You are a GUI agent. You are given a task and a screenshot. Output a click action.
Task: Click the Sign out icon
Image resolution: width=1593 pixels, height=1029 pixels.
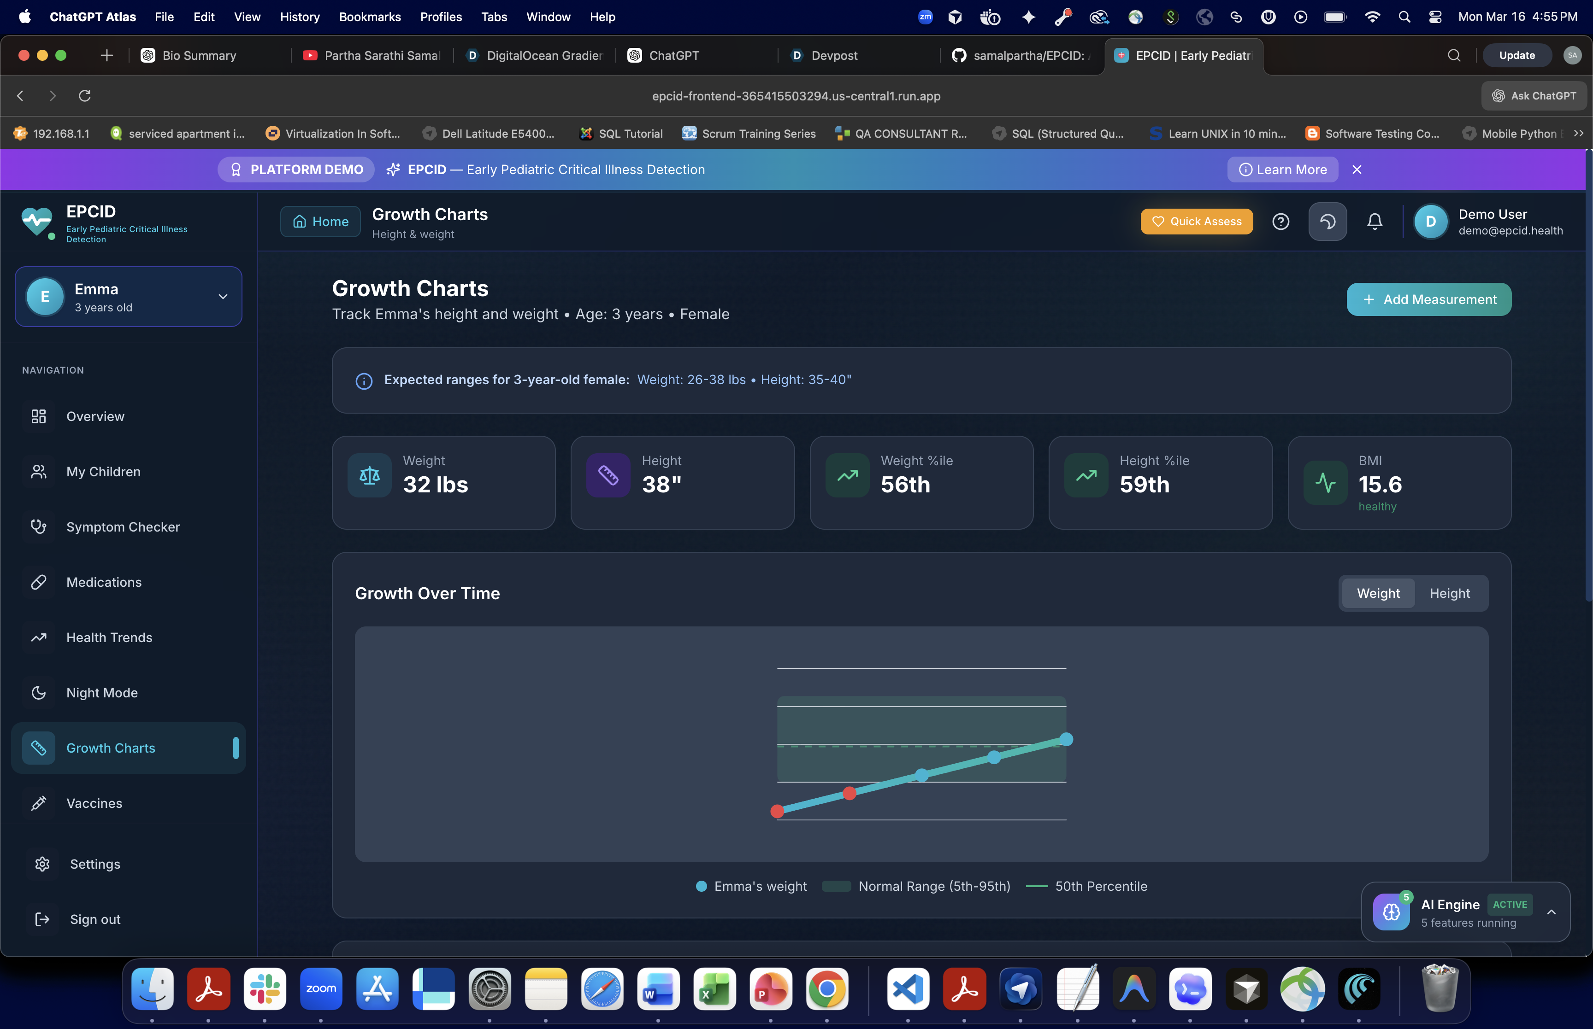point(42,919)
